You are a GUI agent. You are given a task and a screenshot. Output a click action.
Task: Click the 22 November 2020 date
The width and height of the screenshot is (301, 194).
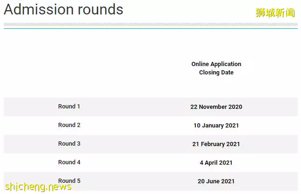pos(216,107)
